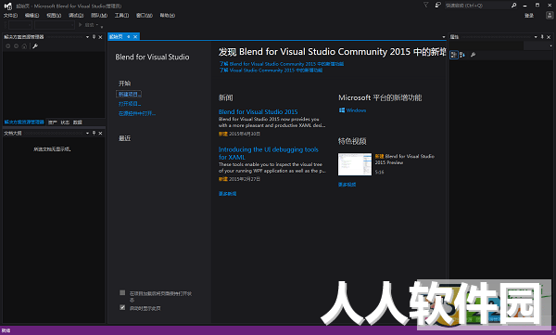Toggle the close-page-after-project-load checkbox
The image size is (556, 335).
122,292
